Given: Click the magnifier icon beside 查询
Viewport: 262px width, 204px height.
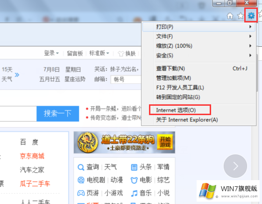Looking at the screenshot, I should pos(81,167).
